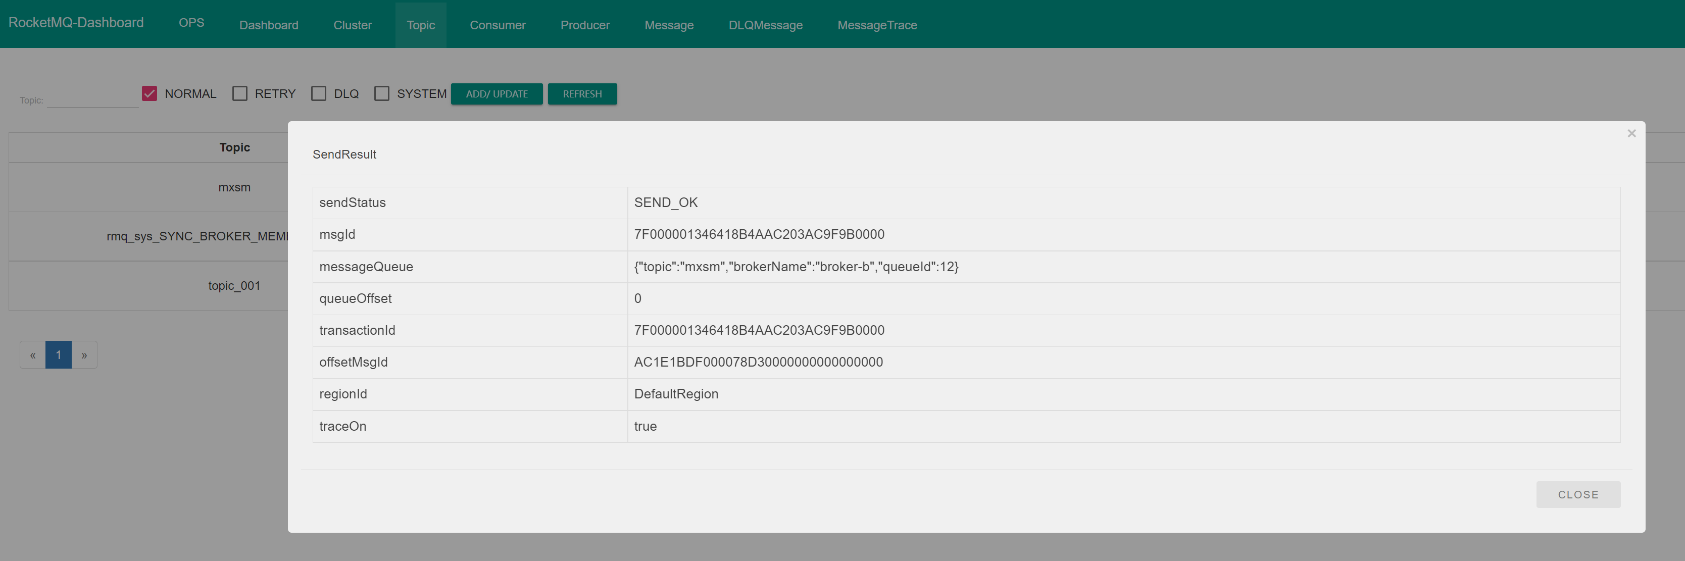This screenshot has width=1685, height=561.
Task: Focus the Topic search input field
Action: coord(92,99)
